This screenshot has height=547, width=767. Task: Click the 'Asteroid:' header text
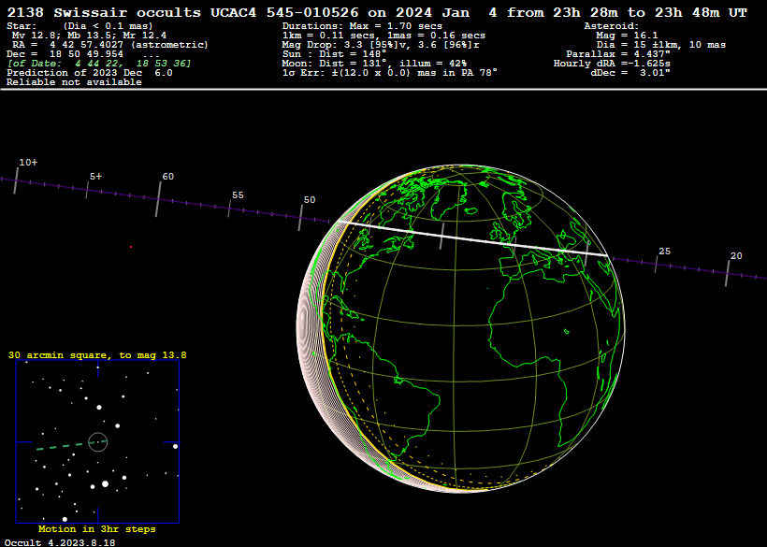click(612, 26)
